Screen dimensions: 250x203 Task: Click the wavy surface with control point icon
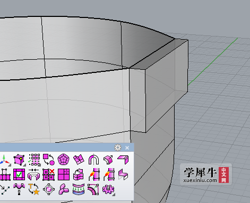(x=19, y=189)
